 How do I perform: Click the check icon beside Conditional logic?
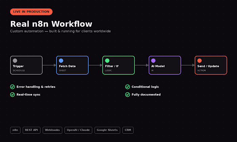coord(128,87)
